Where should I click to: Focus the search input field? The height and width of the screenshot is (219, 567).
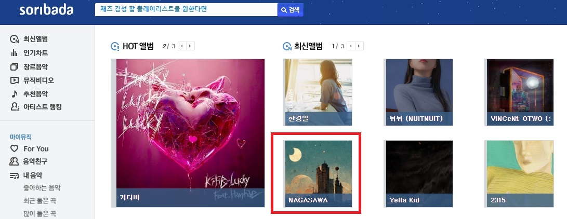186,10
